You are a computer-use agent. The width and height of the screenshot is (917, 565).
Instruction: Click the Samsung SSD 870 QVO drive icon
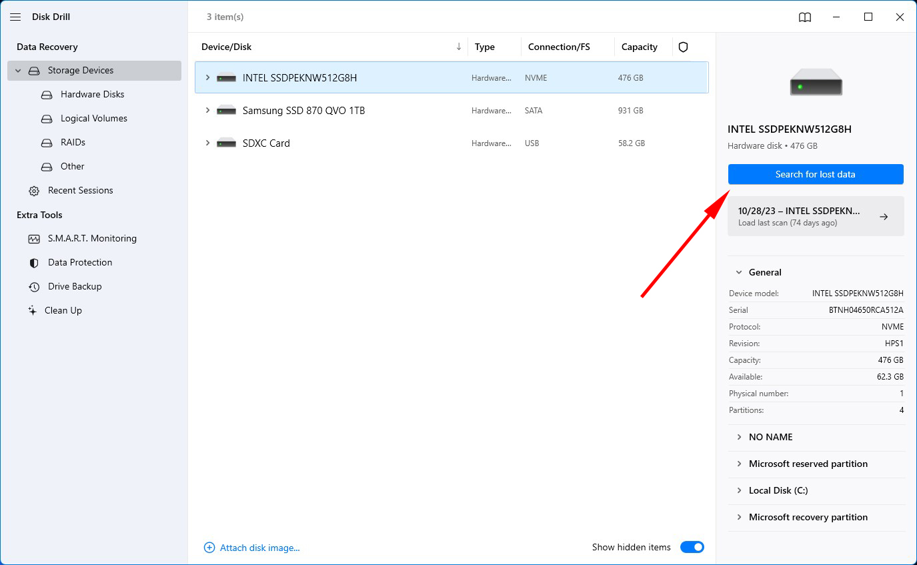point(227,111)
